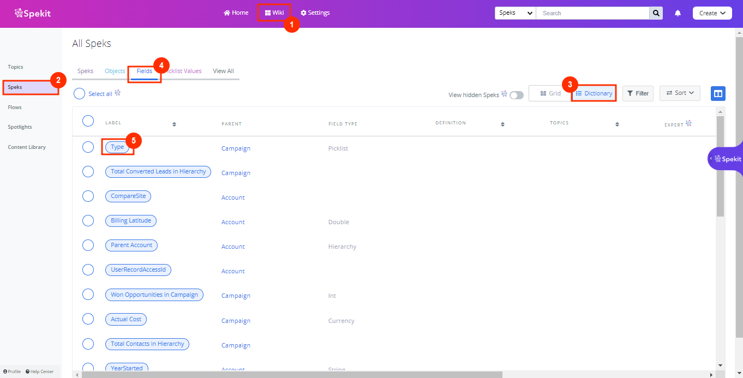Screen dimensions: 743x378
Task: Open Content Library in the sidebar
Action: pos(27,147)
